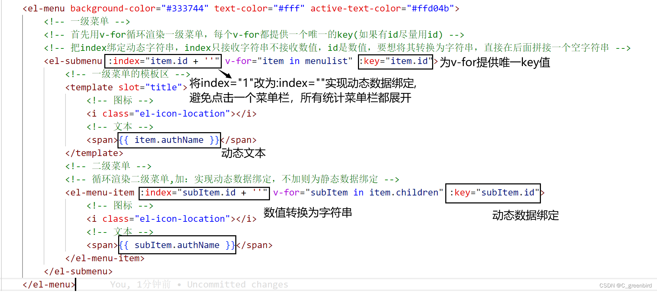This screenshot has height=292, width=657.
Task: Click the :key="item.id" binding
Action: click(x=396, y=61)
